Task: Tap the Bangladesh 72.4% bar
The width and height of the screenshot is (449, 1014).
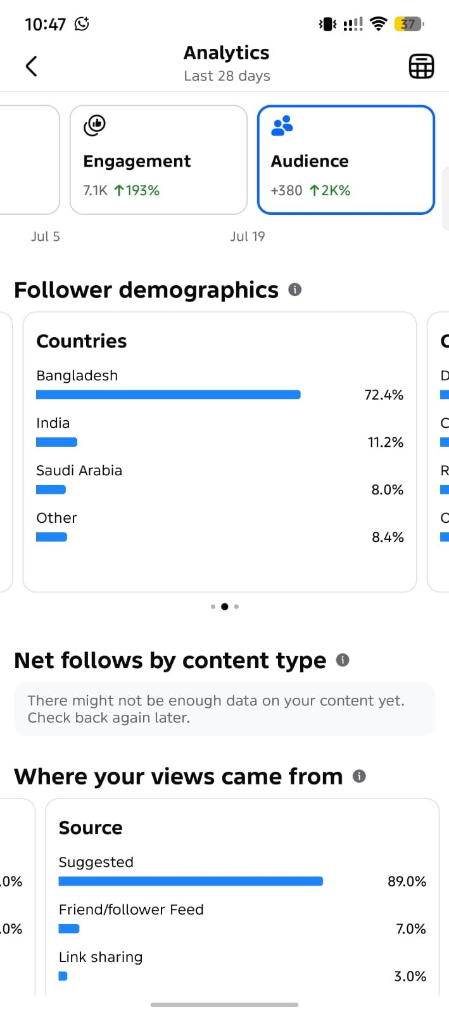Action: [168, 395]
